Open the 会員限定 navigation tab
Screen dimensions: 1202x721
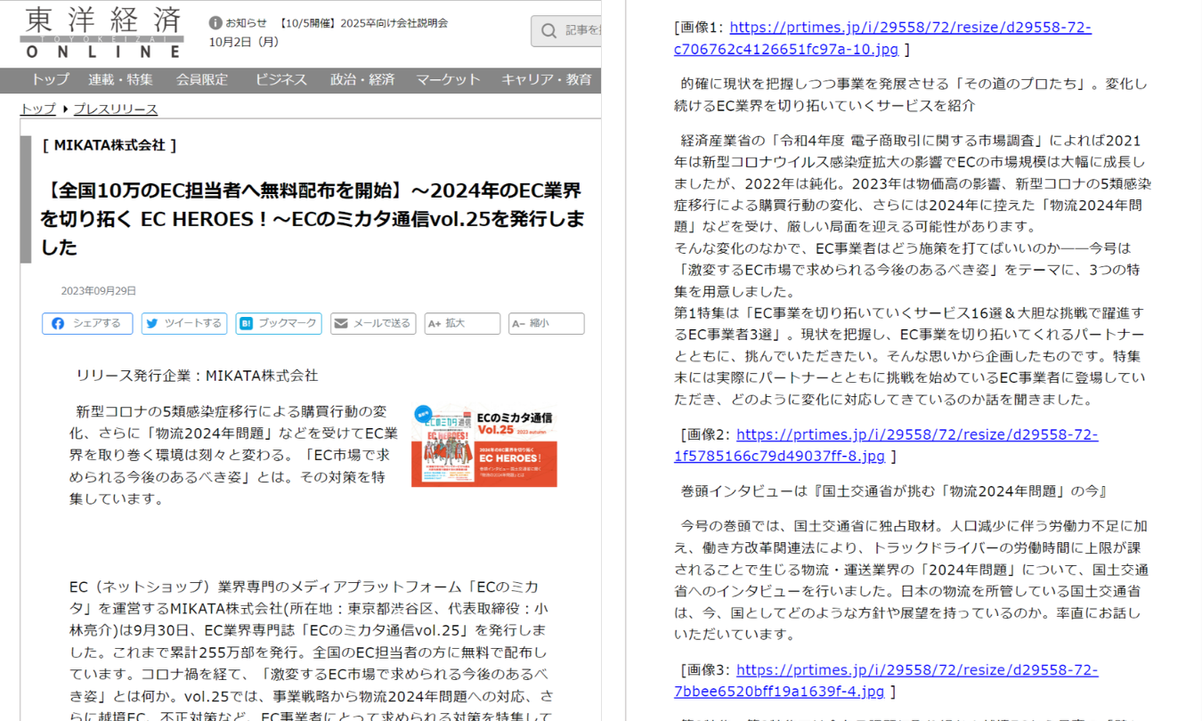[x=201, y=80]
